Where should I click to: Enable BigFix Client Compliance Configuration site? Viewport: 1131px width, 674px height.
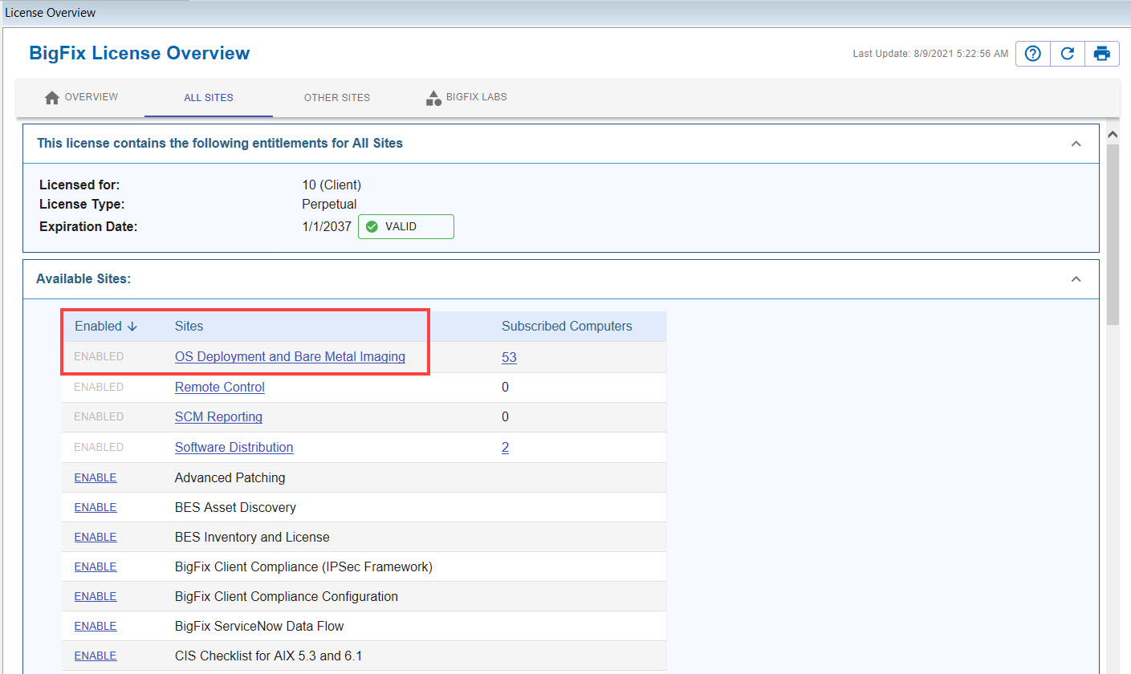(x=96, y=596)
